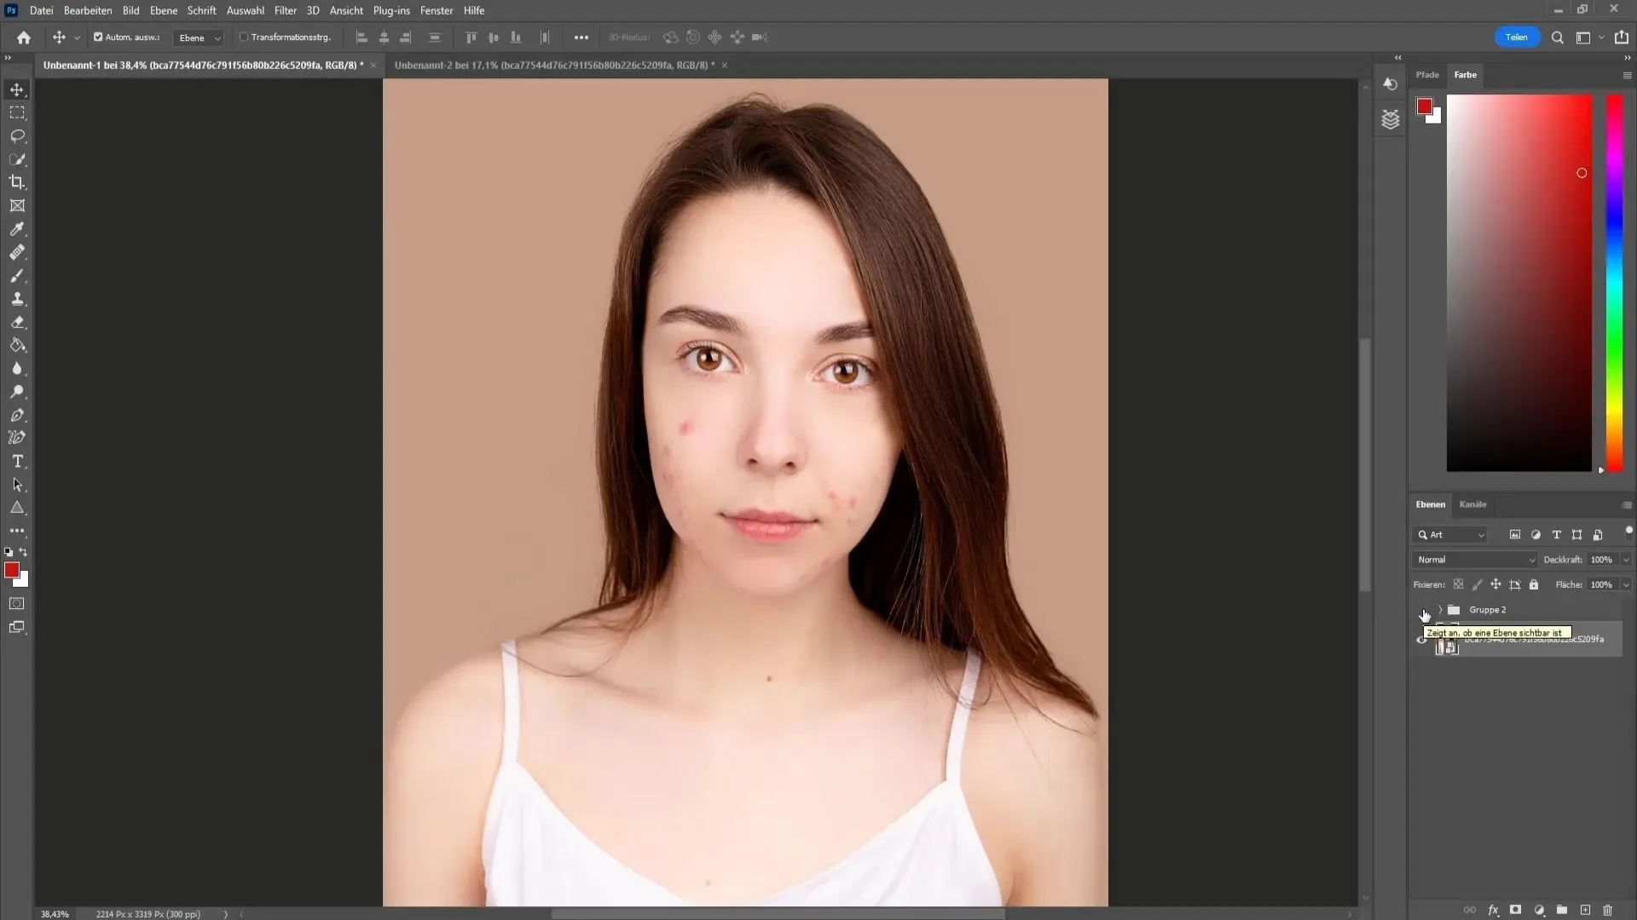Create a new group in Layers panel
The width and height of the screenshot is (1637, 920).
pos(1561,910)
